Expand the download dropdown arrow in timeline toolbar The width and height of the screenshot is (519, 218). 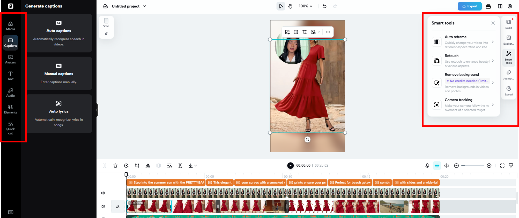196,166
